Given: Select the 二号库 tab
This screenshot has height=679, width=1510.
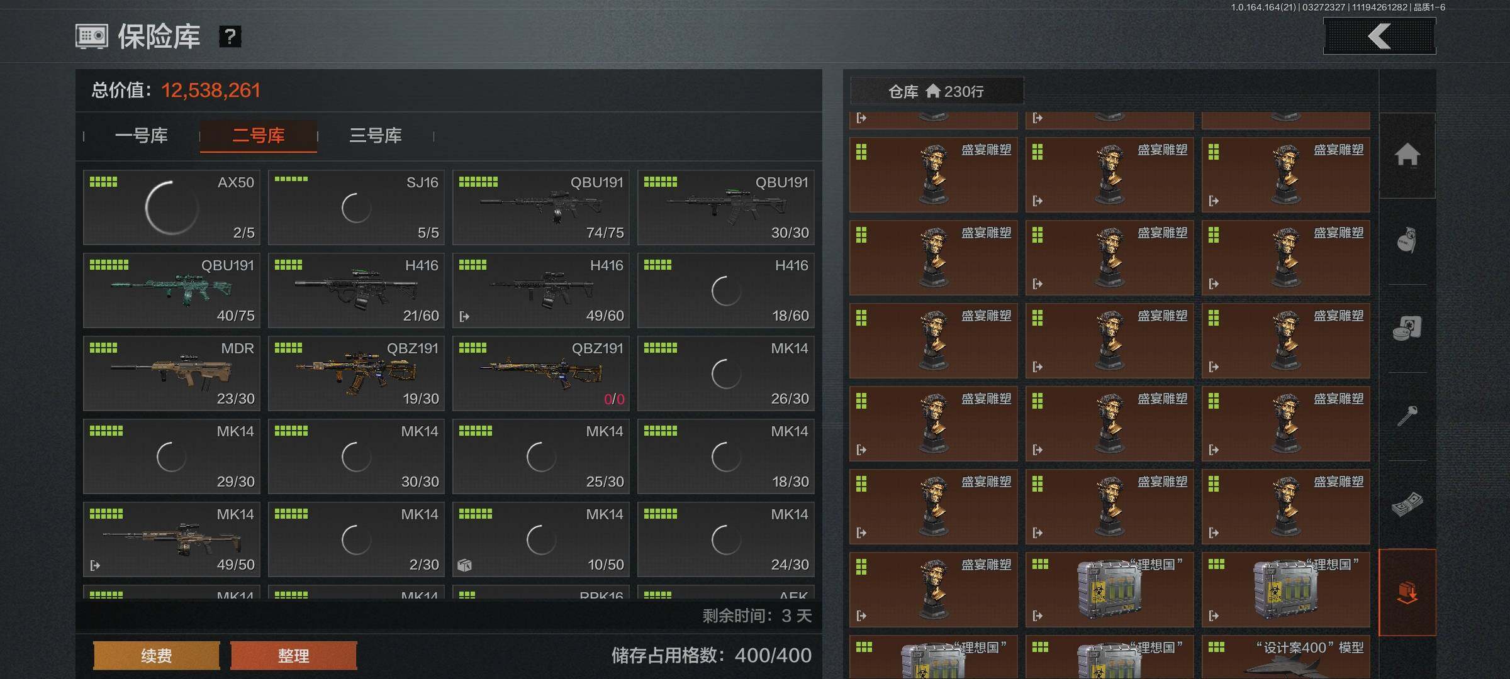Looking at the screenshot, I should [258, 136].
